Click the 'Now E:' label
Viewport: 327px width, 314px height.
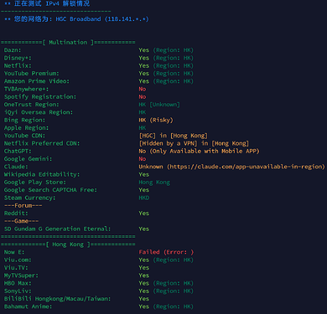click(x=14, y=252)
